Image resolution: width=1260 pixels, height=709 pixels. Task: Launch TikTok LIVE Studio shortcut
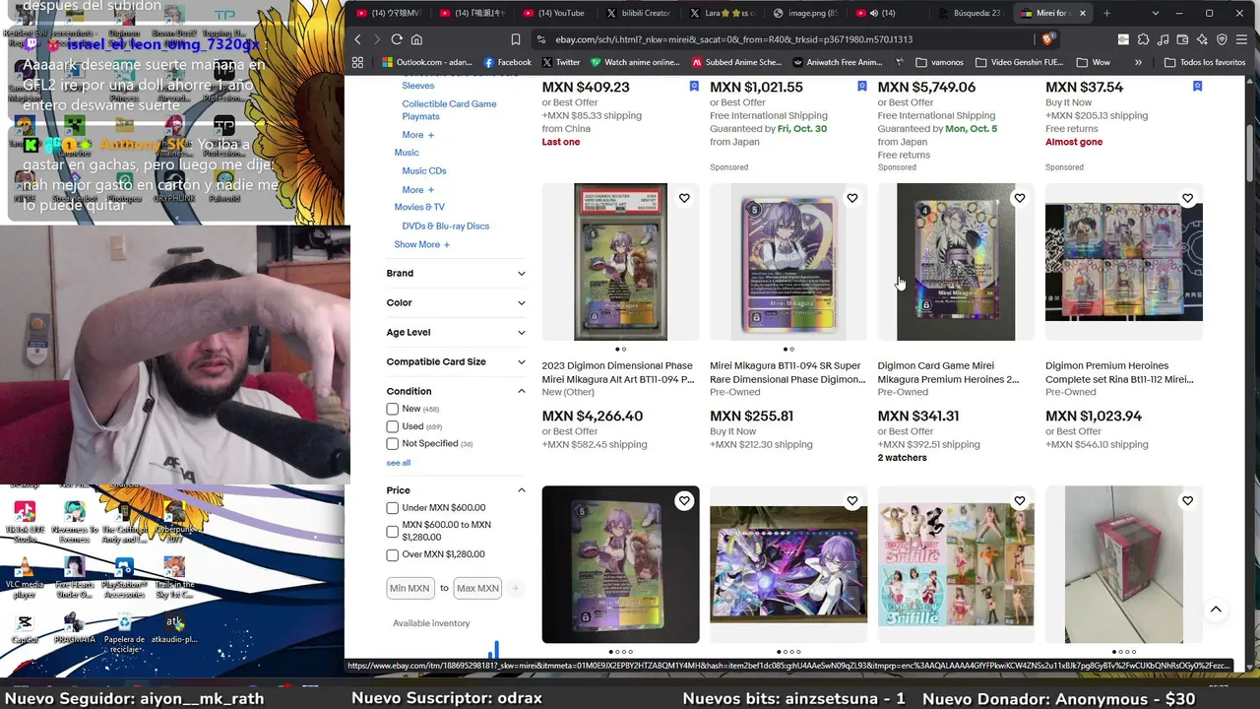pos(25,522)
